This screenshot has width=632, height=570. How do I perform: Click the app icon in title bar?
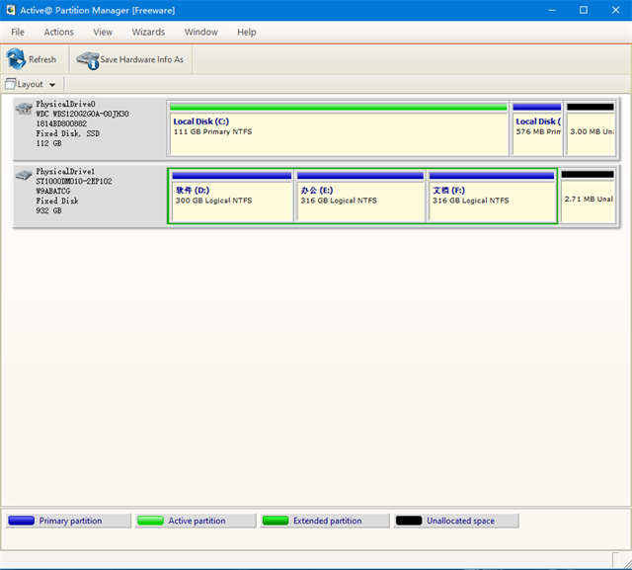coord(11,10)
